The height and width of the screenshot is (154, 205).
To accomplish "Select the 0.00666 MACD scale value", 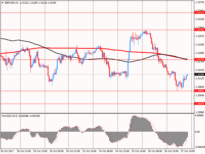I will (x=199, y=115).
